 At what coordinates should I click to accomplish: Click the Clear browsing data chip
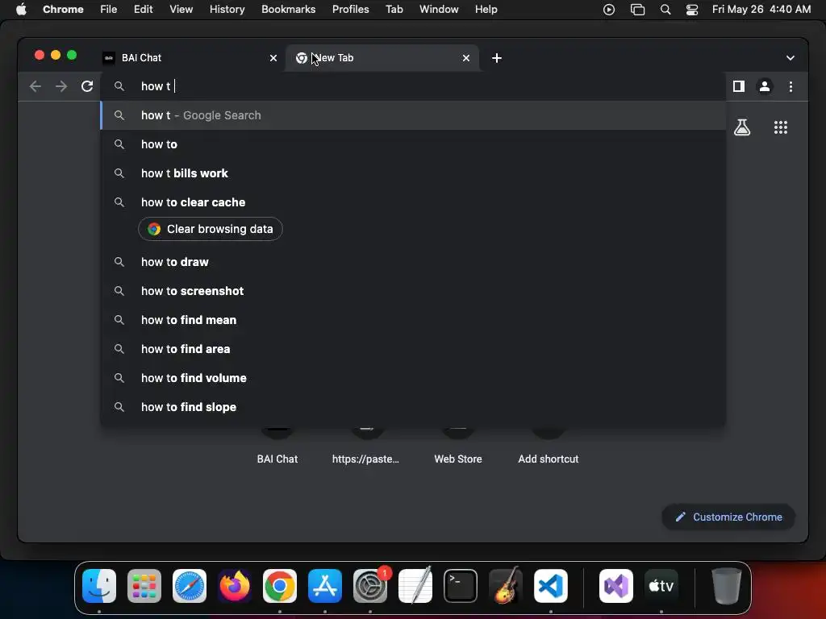[211, 229]
